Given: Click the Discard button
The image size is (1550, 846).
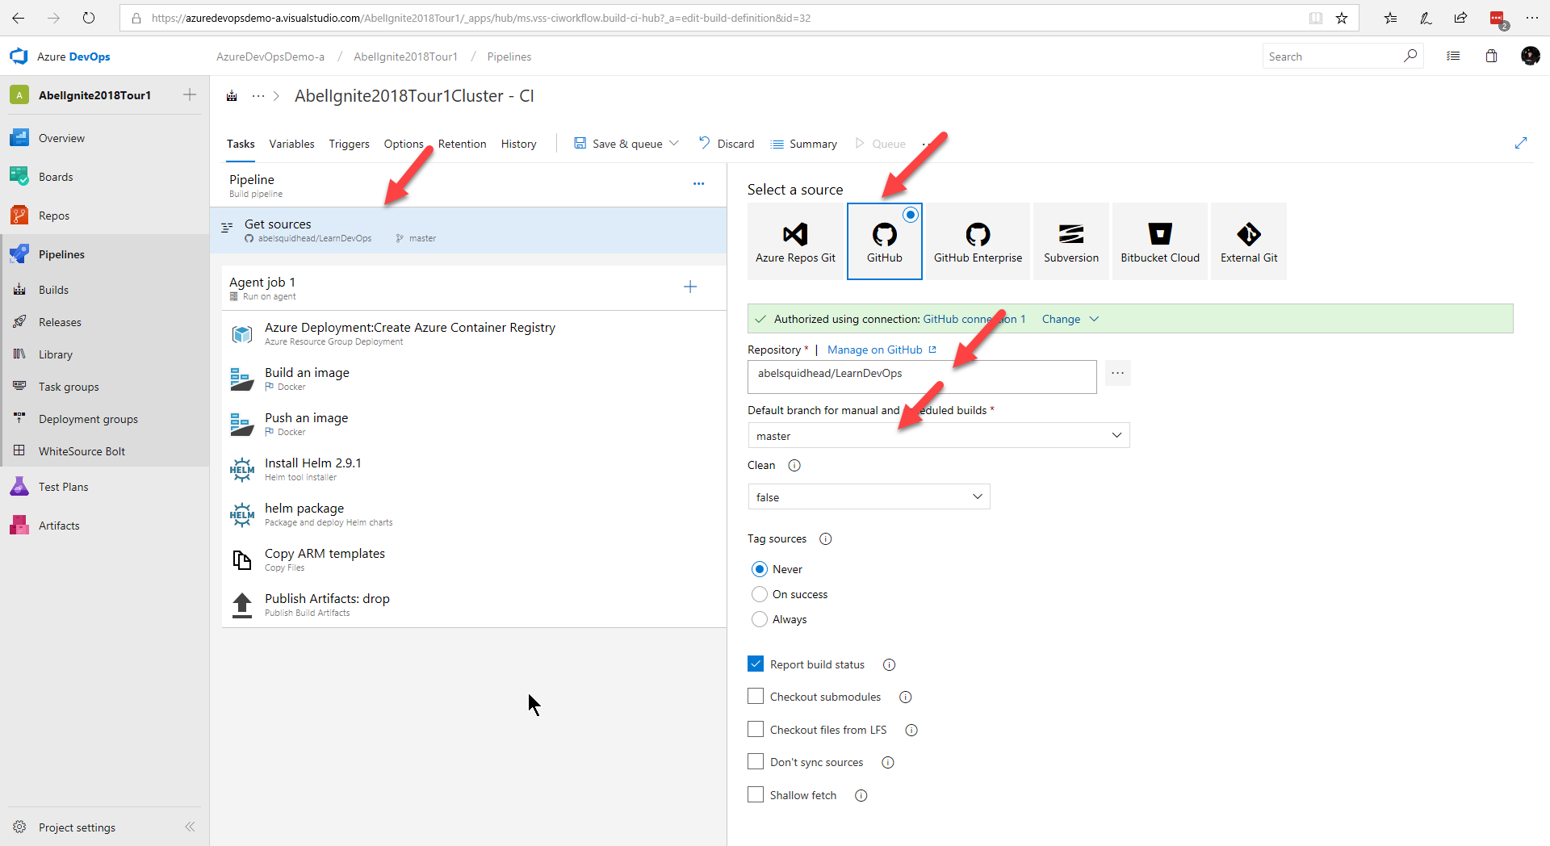Looking at the screenshot, I should click(727, 143).
